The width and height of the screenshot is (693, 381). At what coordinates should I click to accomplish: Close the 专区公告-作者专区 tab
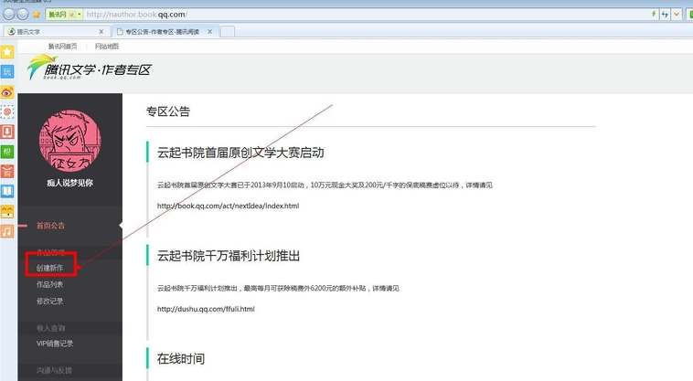tap(210, 32)
